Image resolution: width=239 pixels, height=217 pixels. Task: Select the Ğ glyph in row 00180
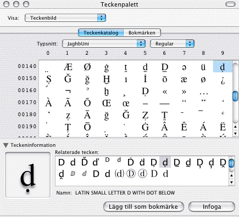point(126,115)
